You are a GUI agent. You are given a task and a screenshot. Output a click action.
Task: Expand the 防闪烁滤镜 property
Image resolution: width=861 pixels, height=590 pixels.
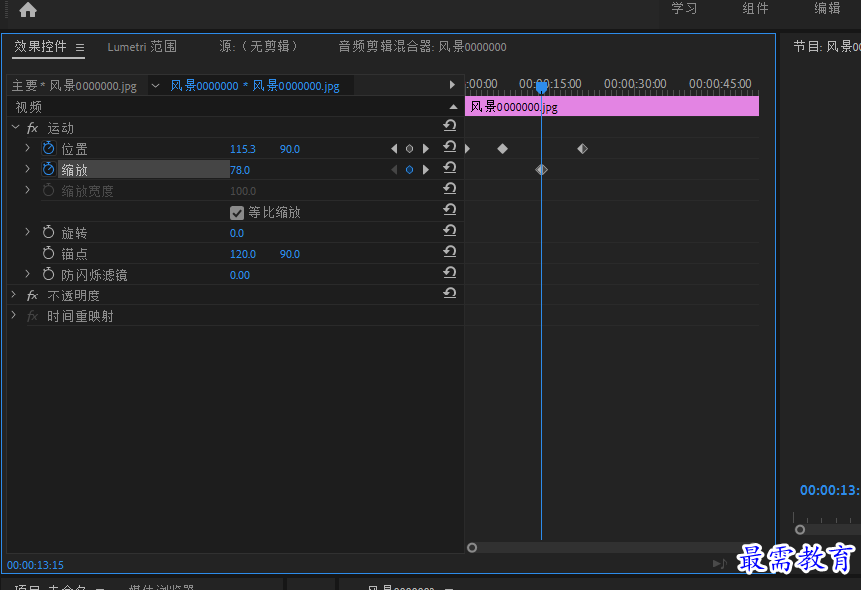pos(27,274)
